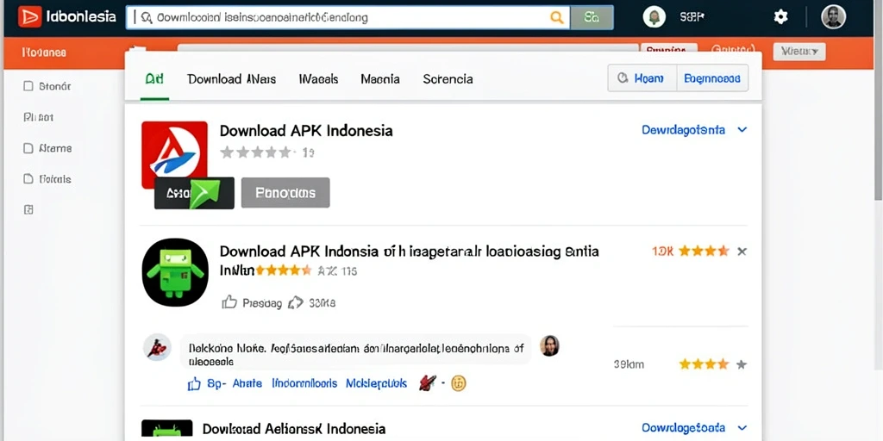Click the 10K orange star rating
Viewport: 883px width, 441px height.
(x=704, y=251)
